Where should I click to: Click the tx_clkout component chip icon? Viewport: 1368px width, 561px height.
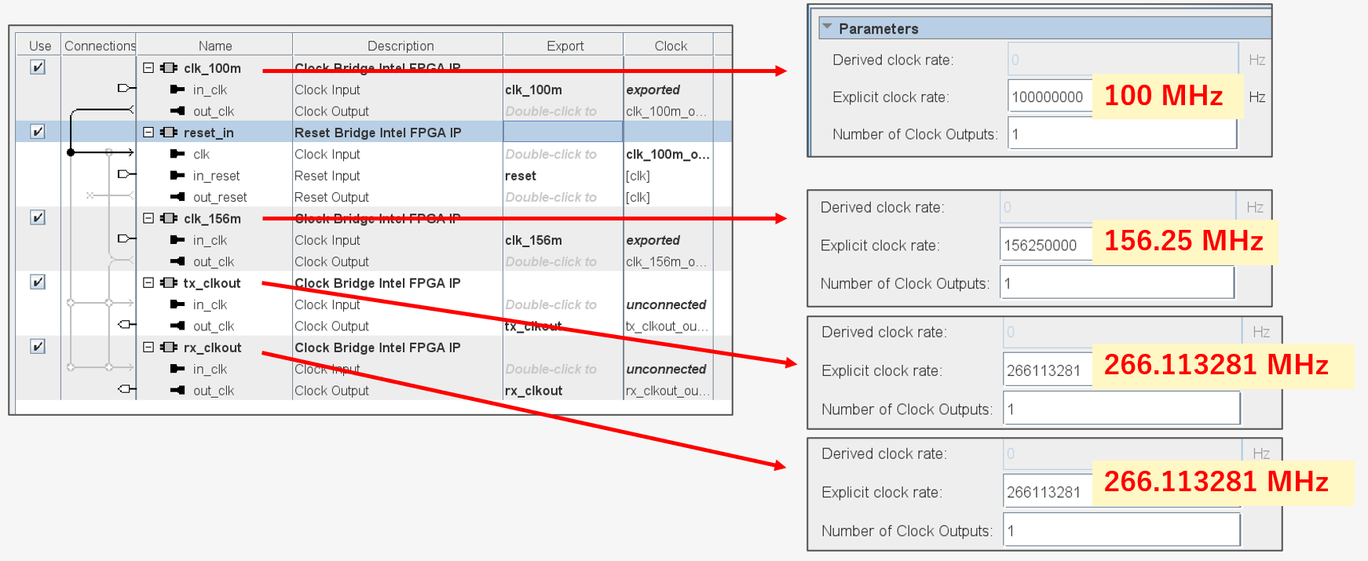(168, 283)
